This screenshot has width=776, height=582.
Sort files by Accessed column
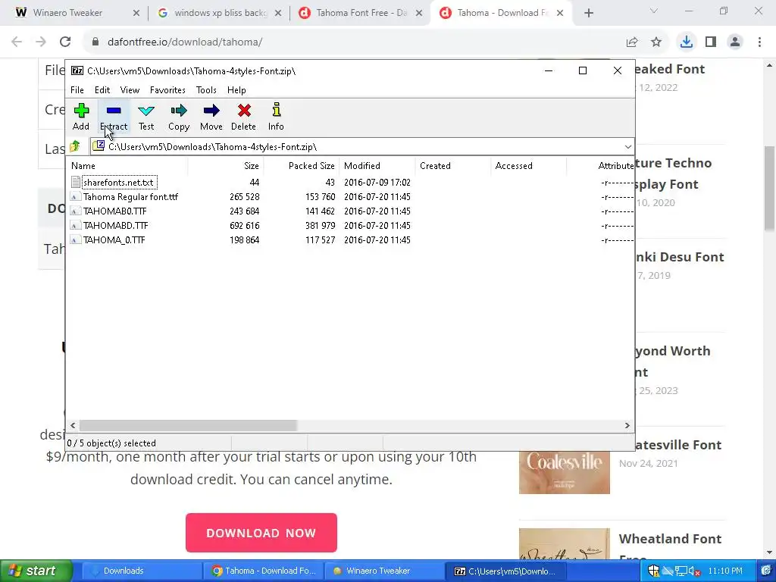pos(528,166)
